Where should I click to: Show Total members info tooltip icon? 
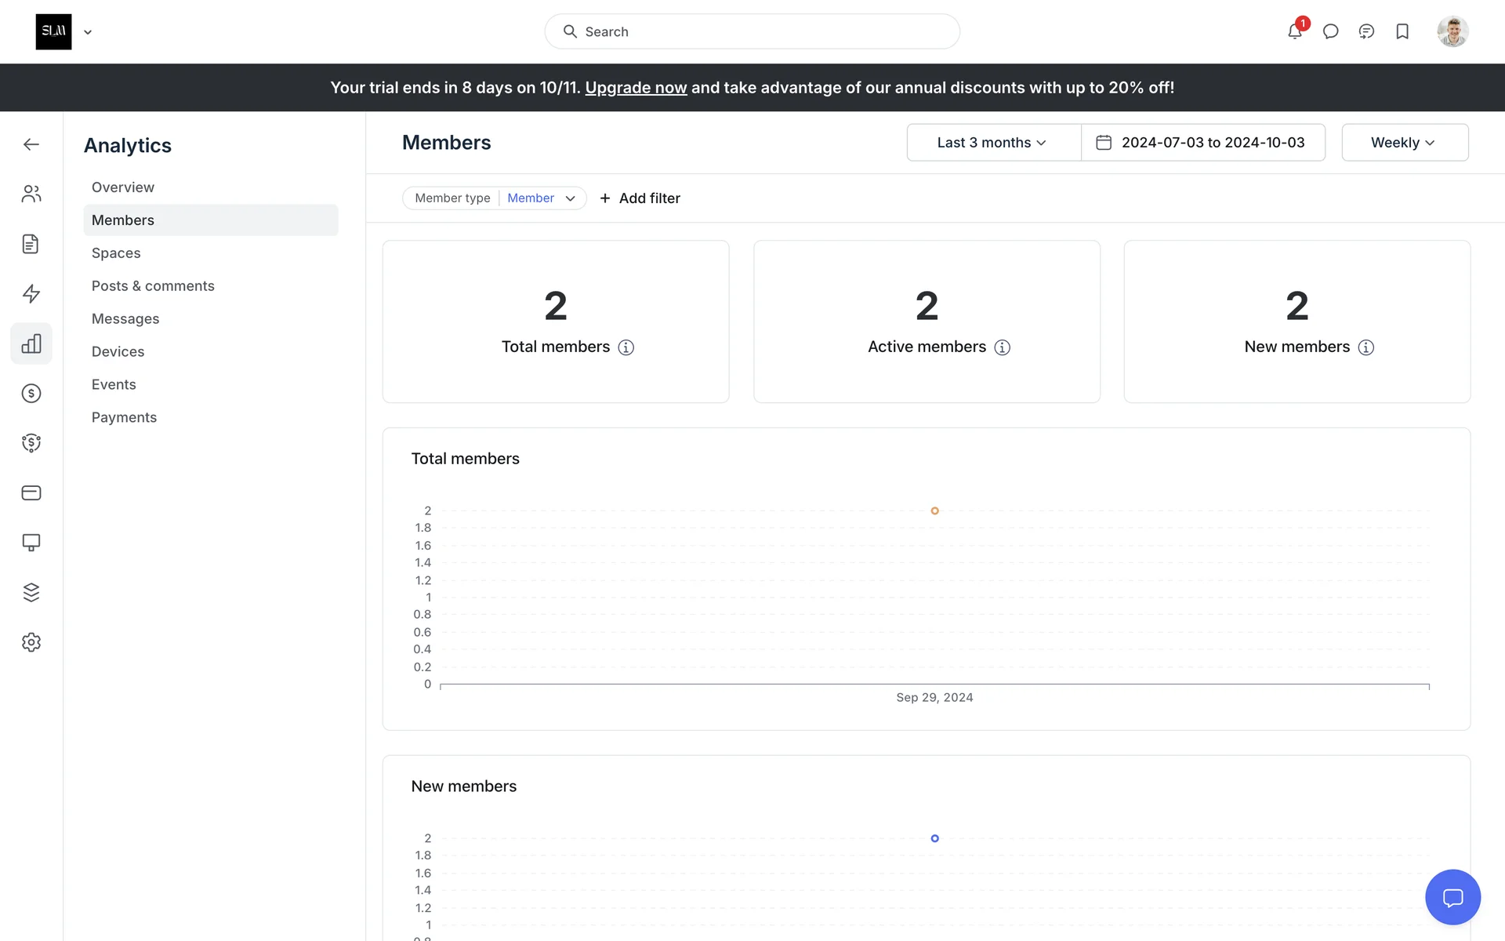point(626,347)
